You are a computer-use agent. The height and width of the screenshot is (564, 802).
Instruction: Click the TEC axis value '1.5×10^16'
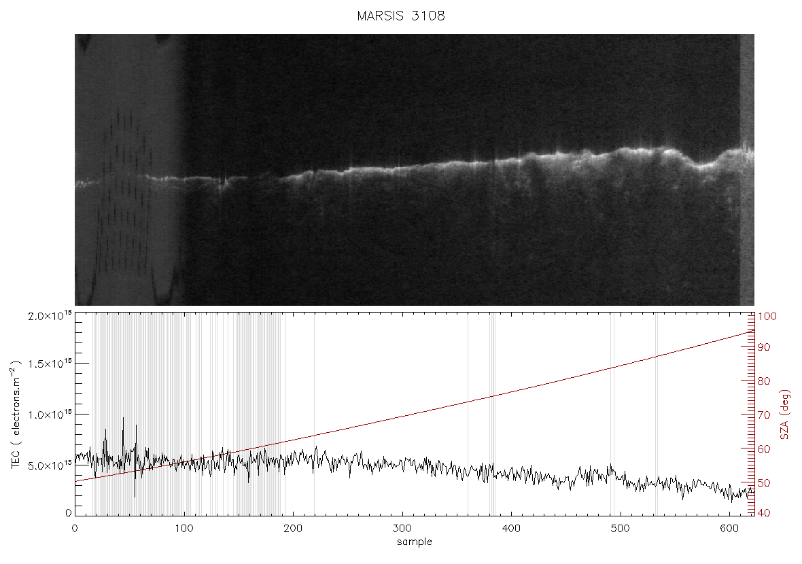pyautogui.click(x=50, y=364)
